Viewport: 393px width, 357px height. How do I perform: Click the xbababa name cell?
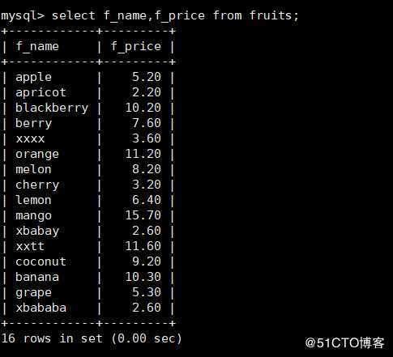coord(41,308)
